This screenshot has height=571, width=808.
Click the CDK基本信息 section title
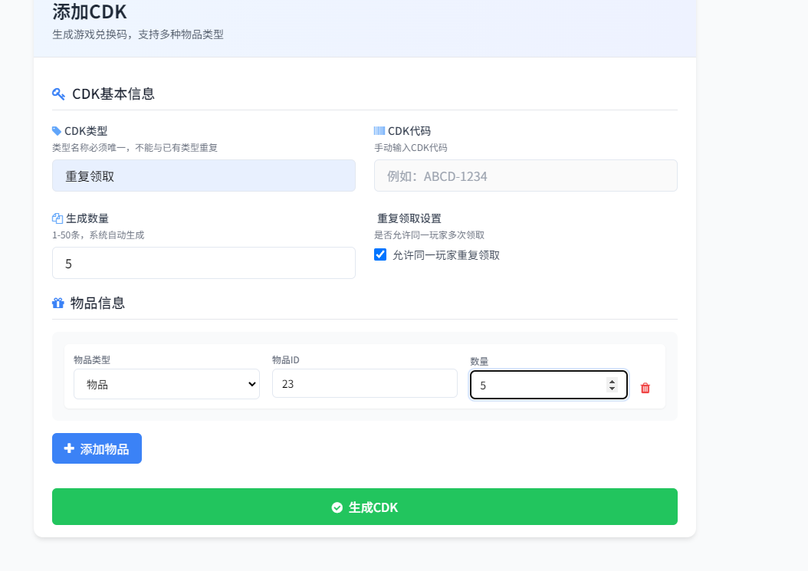pos(113,94)
